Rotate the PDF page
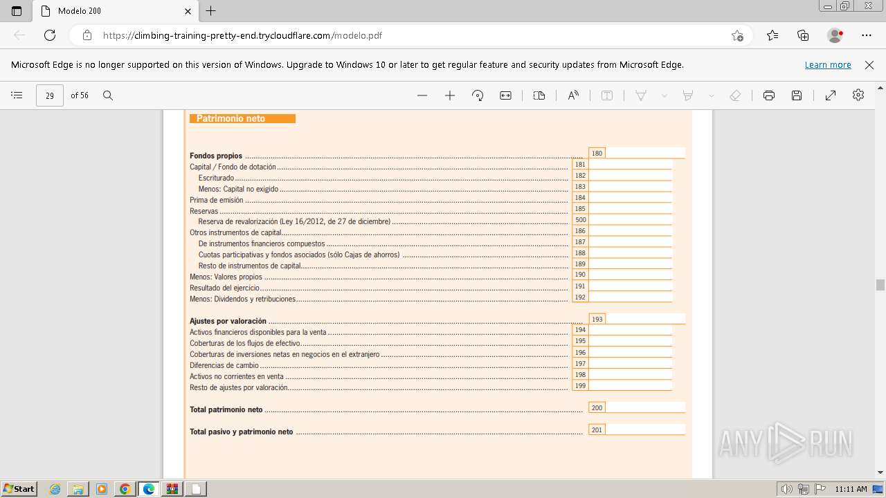This screenshot has width=886, height=498. (478, 95)
